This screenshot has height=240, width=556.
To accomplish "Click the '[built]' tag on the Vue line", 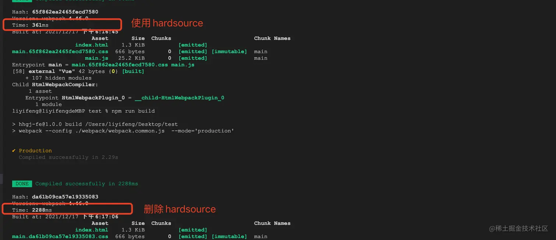I will point(133,71).
